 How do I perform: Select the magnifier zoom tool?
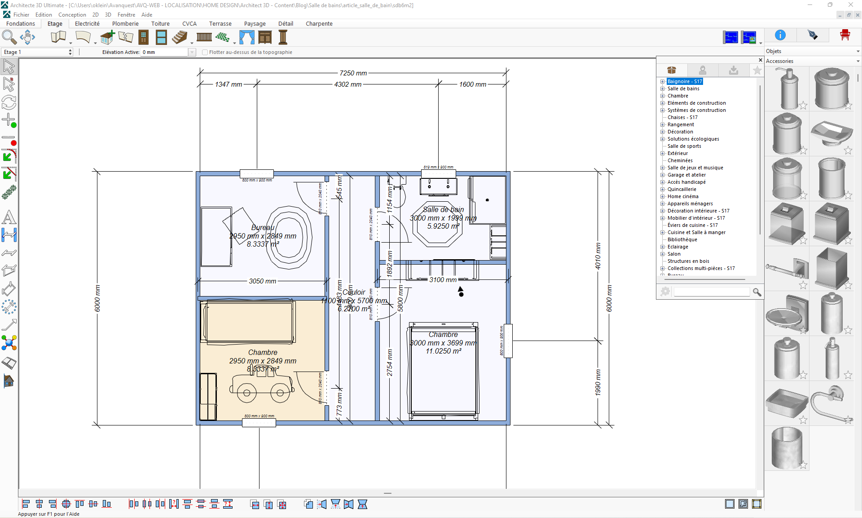(9, 37)
